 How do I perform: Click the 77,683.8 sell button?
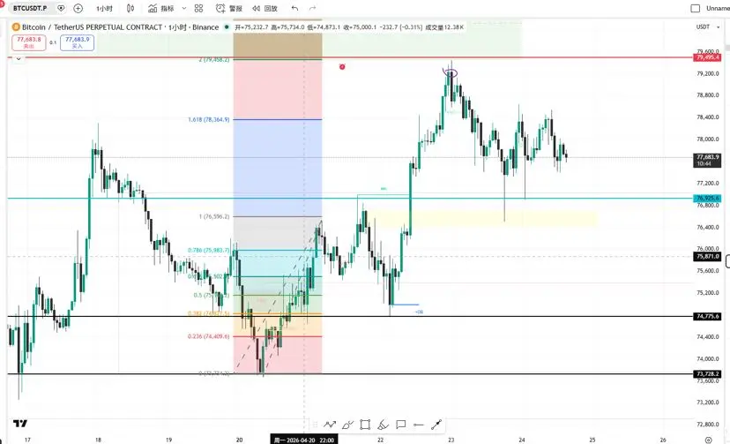coord(29,42)
